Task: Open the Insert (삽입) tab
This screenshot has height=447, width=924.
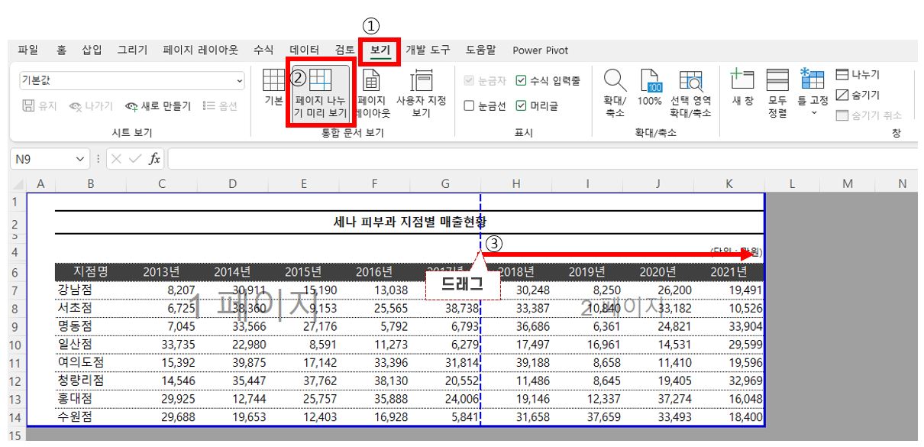Action: [92, 50]
